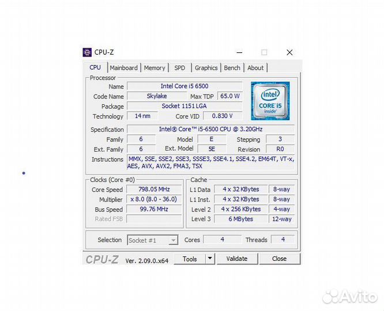Switch to the Mainboard tab
The height and width of the screenshot is (311, 384).
point(123,68)
